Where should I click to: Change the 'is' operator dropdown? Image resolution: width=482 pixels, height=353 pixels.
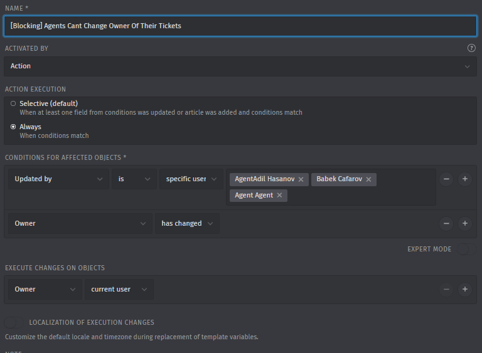tap(134, 179)
